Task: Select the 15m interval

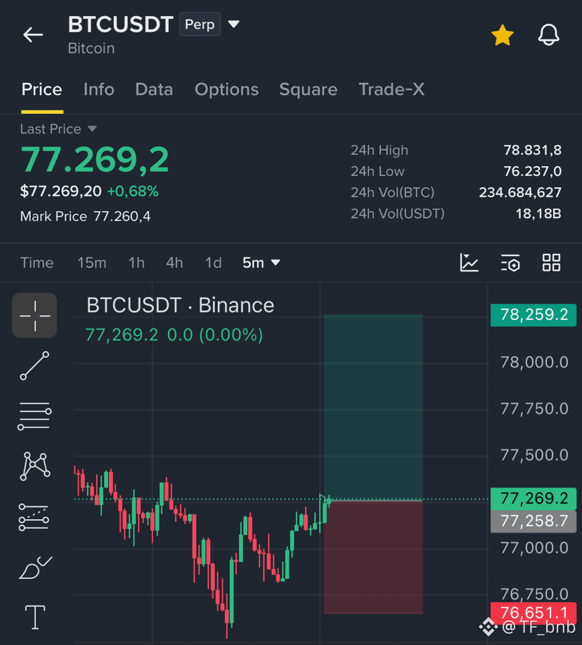Action: 91,262
